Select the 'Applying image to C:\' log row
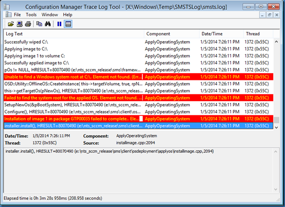Image resolution: width=285 pixels, height=207 pixels. [x=139, y=49]
